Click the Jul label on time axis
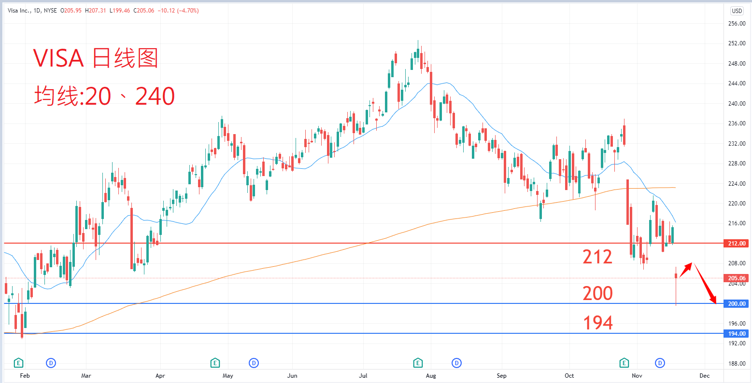The width and height of the screenshot is (752, 383). 362,375
